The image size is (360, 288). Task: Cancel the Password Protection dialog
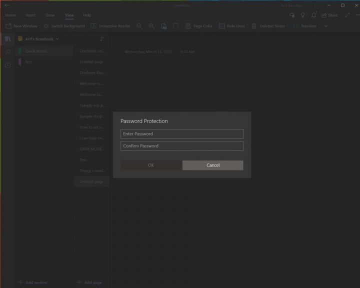point(213,165)
